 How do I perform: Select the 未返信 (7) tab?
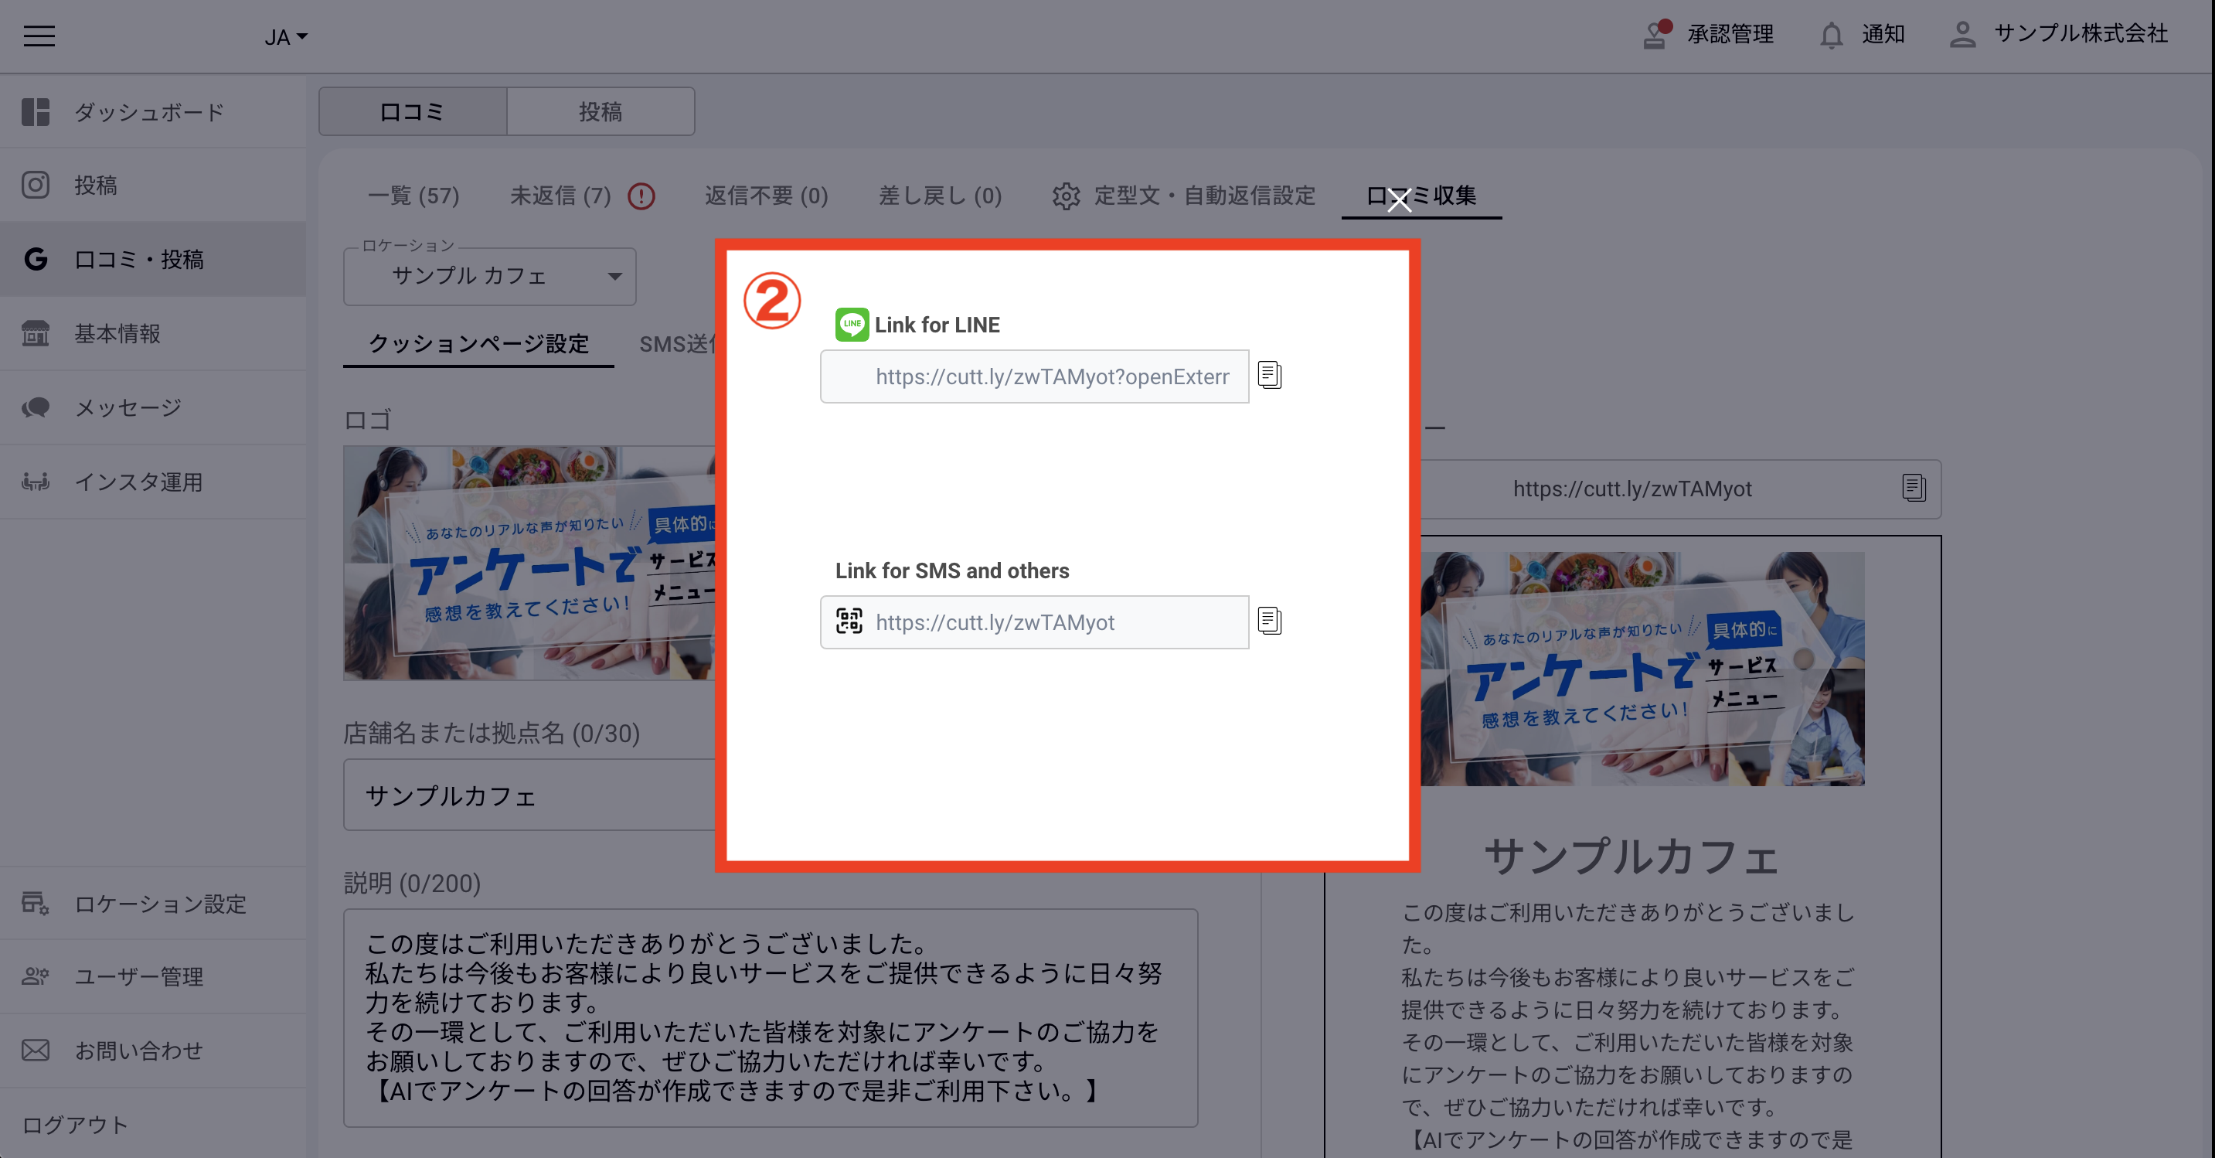560,196
